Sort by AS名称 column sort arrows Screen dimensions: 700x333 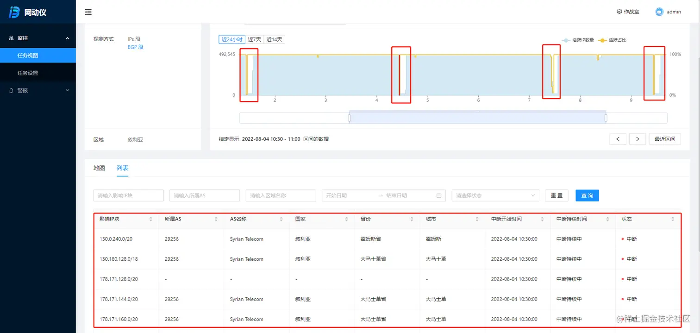coord(281,219)
